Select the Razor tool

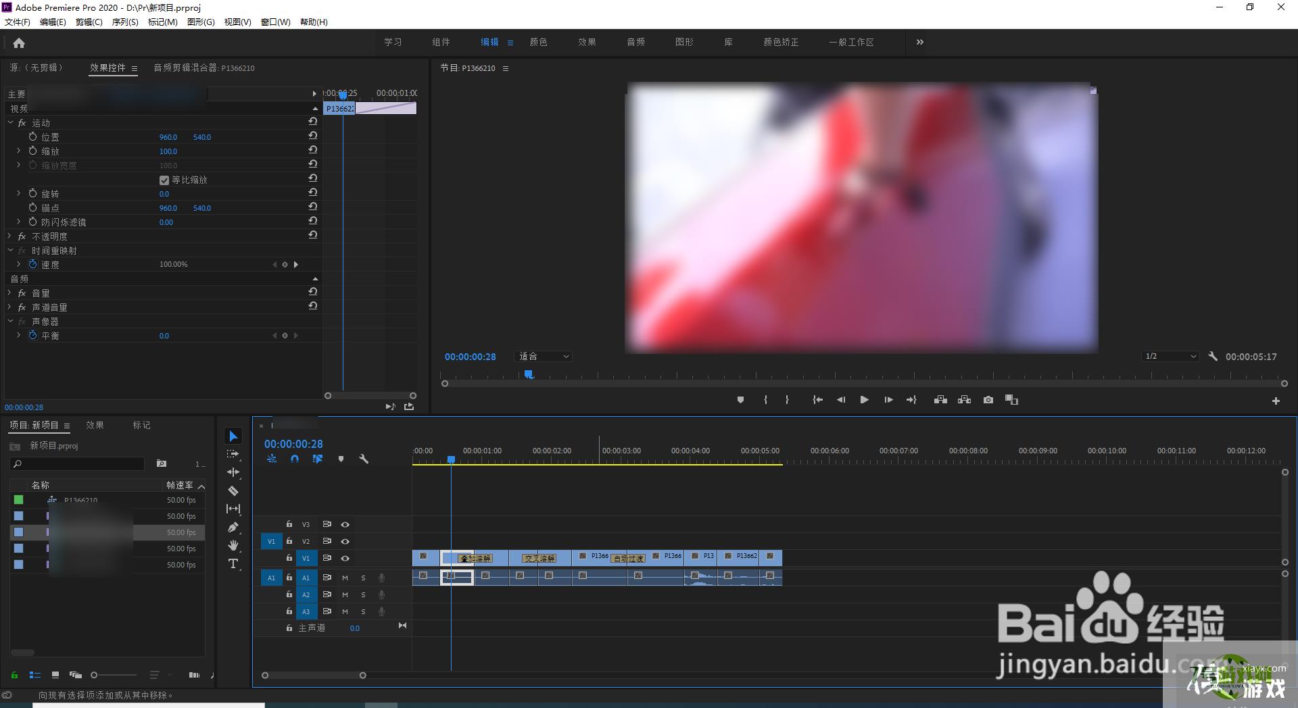[233, 490]
